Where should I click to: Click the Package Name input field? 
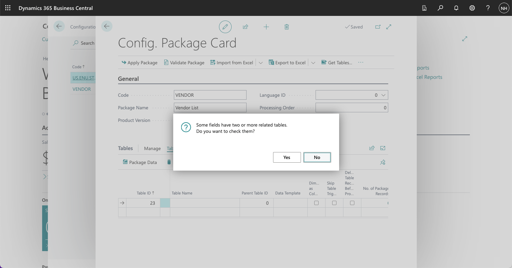[x=210, y=108]
